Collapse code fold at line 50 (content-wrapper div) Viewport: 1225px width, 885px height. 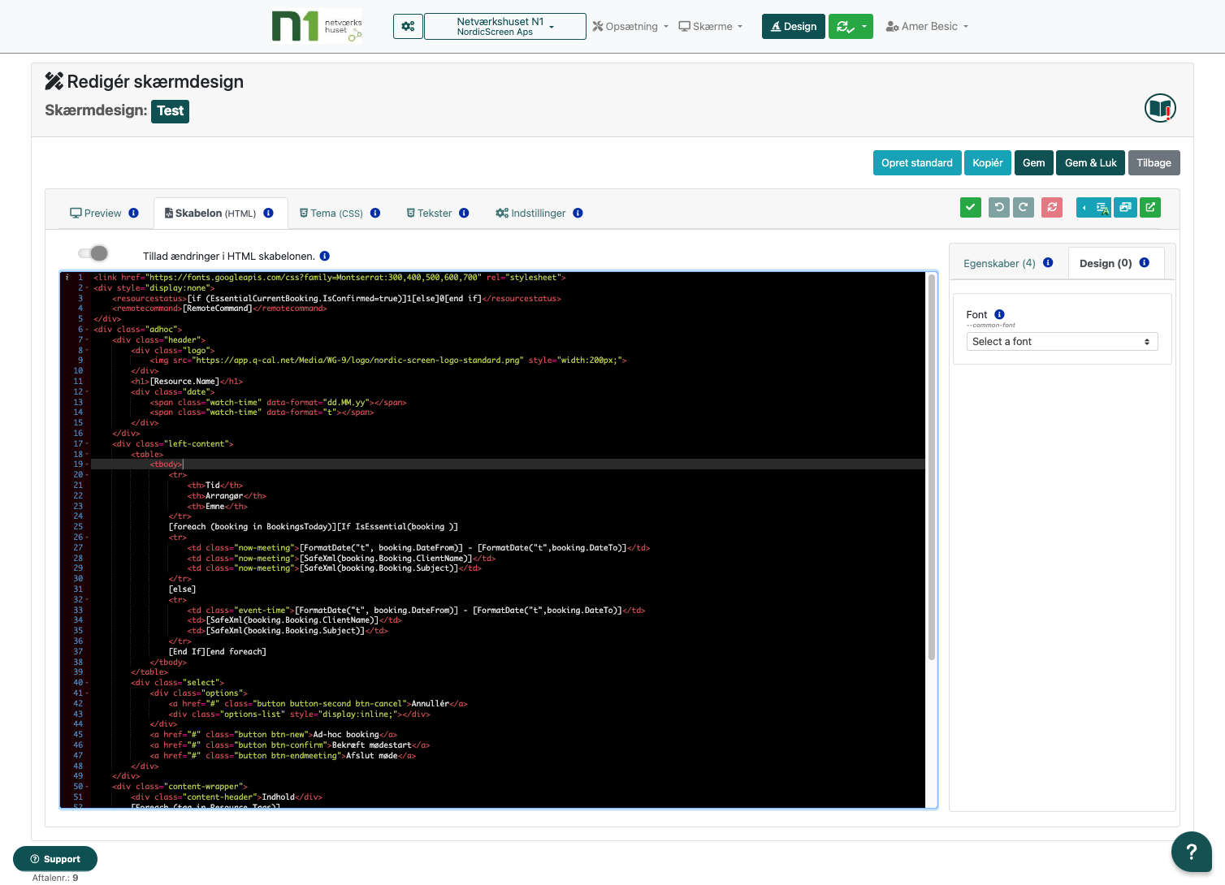(x=87, y=787)
